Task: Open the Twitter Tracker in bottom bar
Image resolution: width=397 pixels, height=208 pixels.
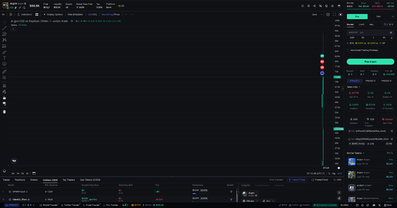Action: pos(70,205)
